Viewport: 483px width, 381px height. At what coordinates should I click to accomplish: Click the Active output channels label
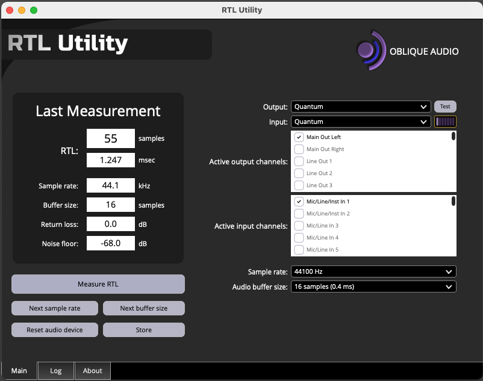[248, 162]
